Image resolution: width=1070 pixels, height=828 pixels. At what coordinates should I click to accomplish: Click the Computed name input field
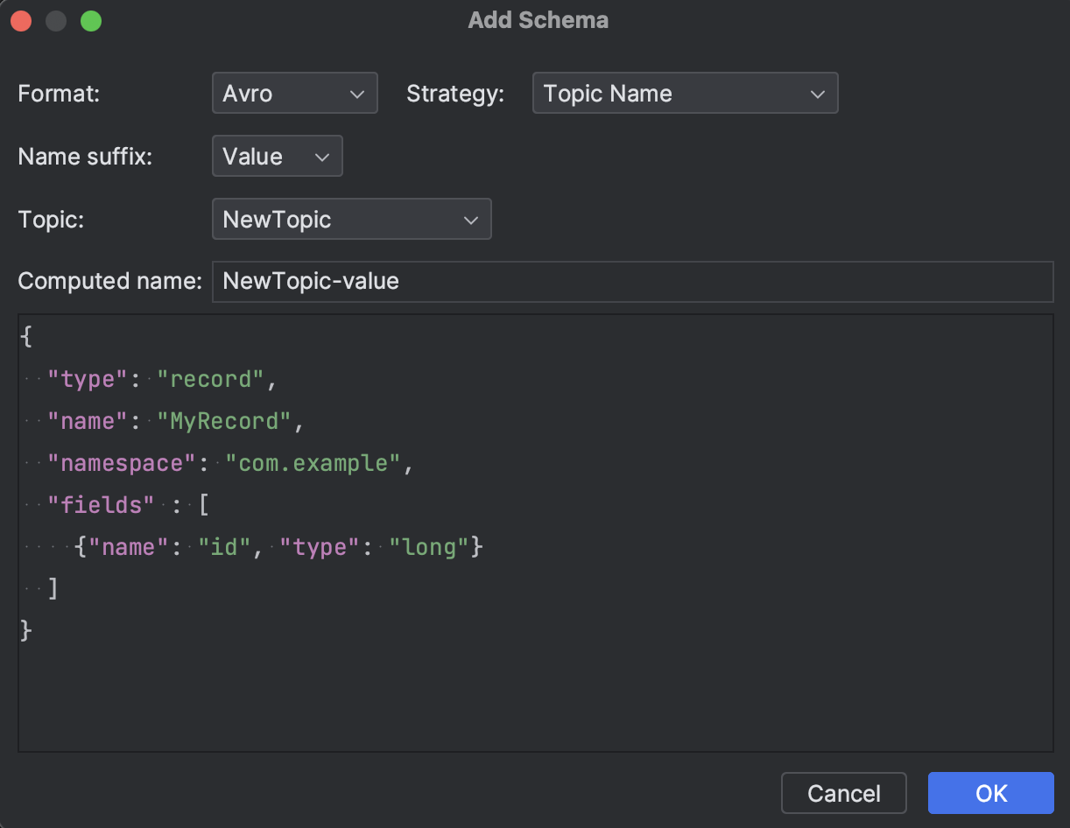[633, 281]
